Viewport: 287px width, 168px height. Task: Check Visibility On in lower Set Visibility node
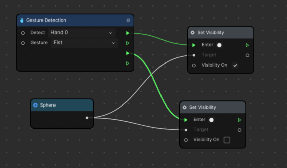[227, 140]
